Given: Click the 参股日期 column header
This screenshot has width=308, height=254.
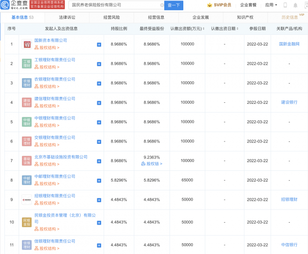Looking at the screenshot, I should tap(257, 29).
